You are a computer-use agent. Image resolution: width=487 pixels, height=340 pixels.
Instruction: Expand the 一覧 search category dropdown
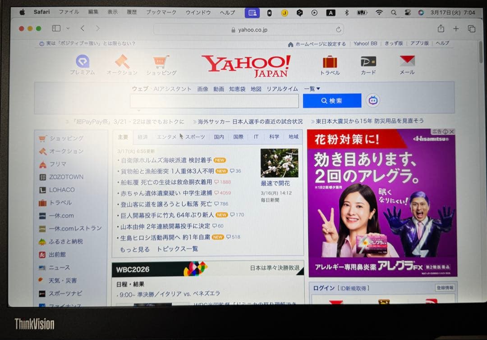click(312, 89)
